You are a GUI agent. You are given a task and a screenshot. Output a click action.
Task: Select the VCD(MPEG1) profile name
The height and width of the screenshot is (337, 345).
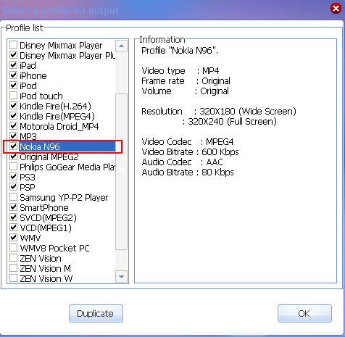[46, 228]
